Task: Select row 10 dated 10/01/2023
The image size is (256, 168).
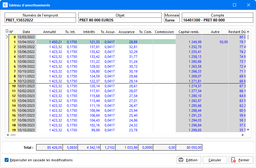Action: point(14,86)
